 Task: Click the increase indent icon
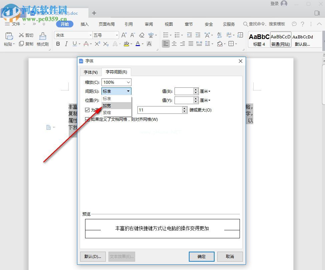tap(198, 34)
